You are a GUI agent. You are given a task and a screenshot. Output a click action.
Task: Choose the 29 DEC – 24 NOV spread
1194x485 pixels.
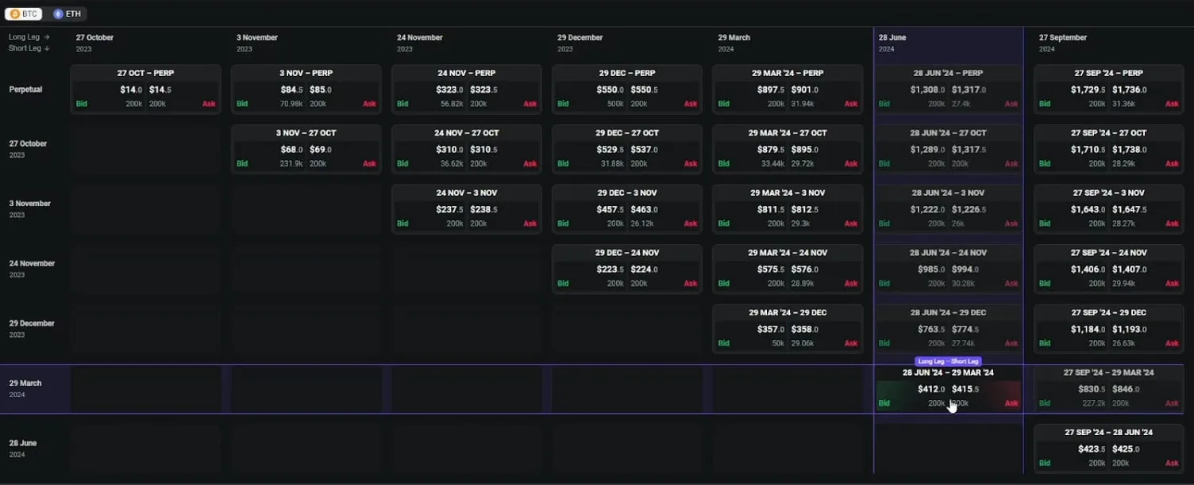coord(627,269)
